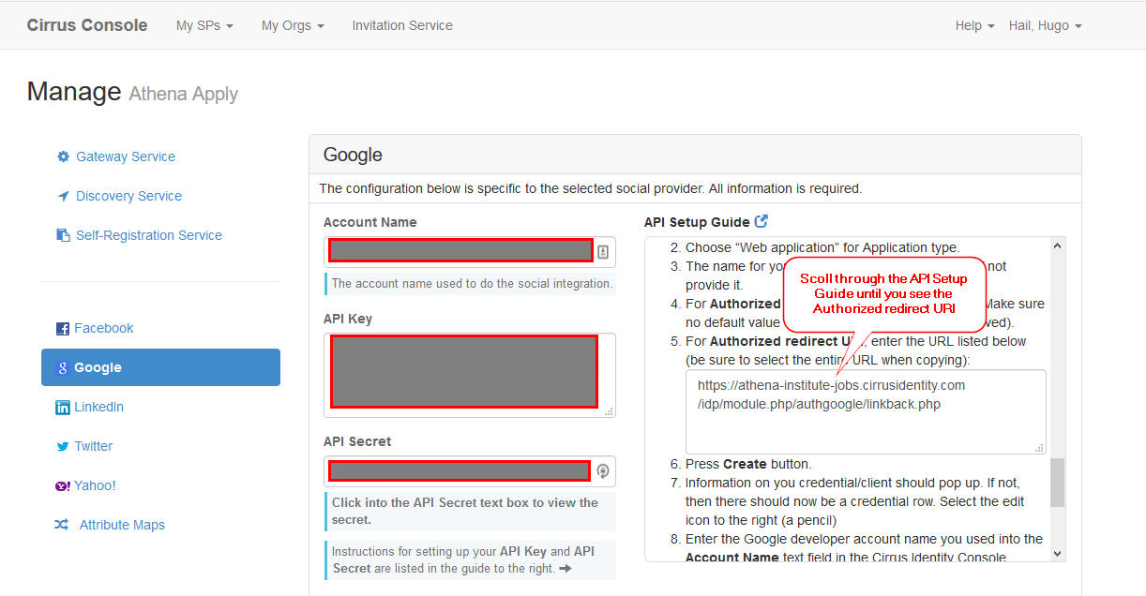This screenshot has width=1146, height=596.
Task: Open the My SPs dropdown menu
Action: pos(204,25)
